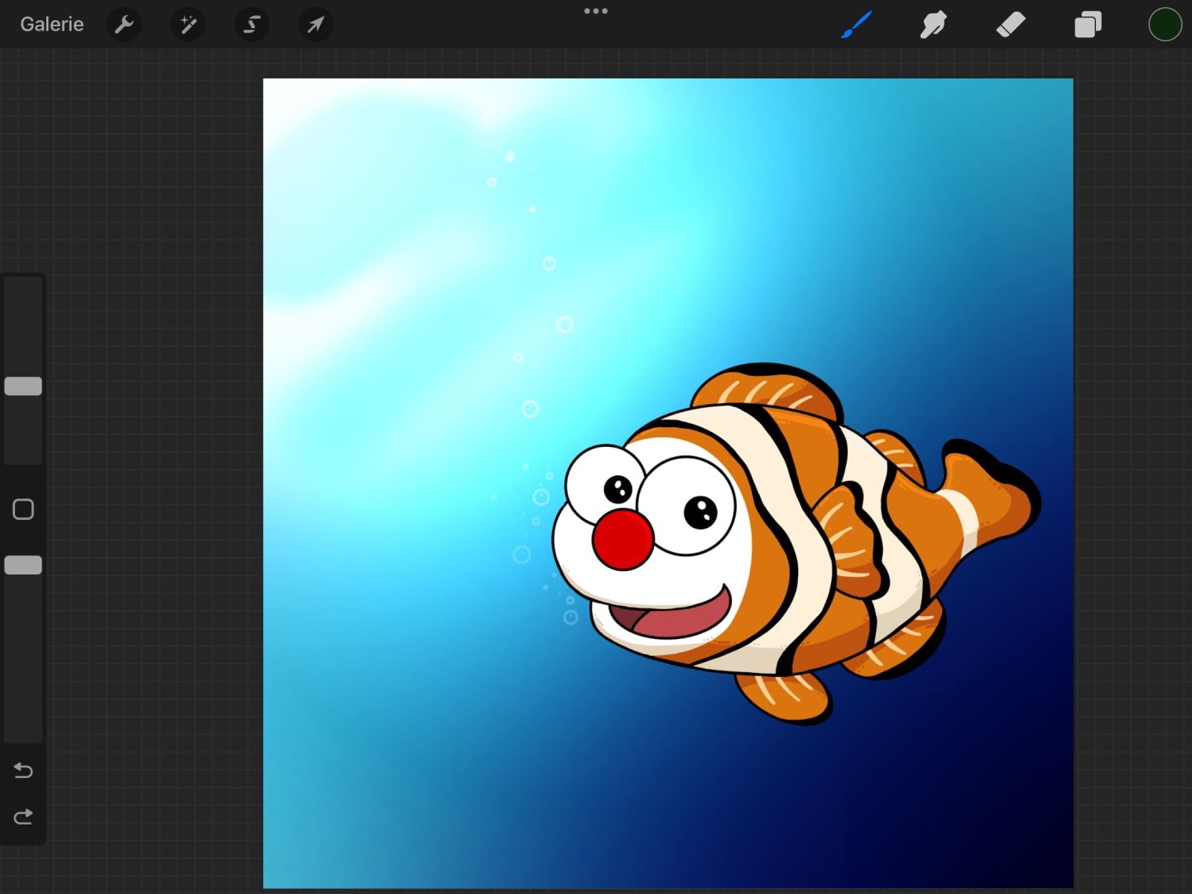Tap the three-dot menu at top center
Image resolution: width=1192 pixels, height=894 pixels.
point(596,11)
